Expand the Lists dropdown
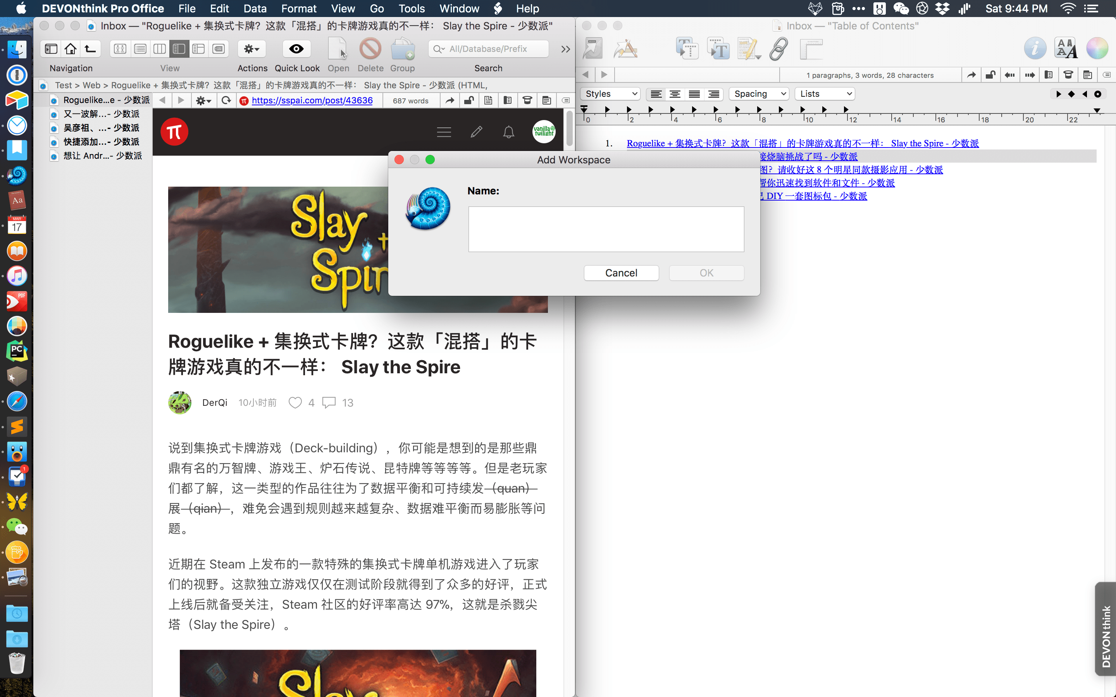This screenshot has width=1116, height=697. (824, 94)
